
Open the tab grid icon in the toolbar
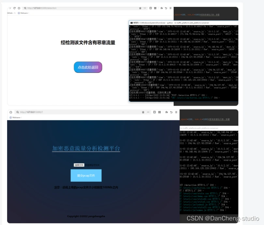(155, 8)
